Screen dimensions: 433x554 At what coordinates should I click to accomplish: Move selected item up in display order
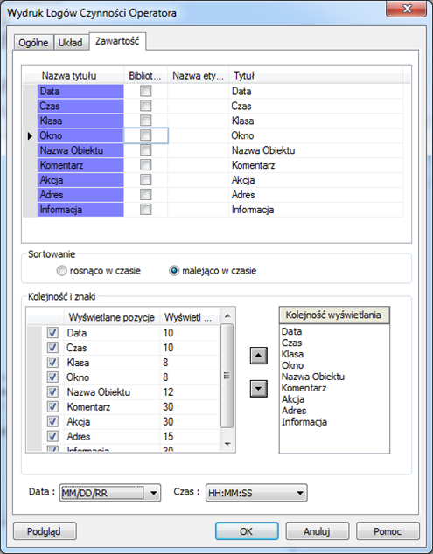point(259,356)
